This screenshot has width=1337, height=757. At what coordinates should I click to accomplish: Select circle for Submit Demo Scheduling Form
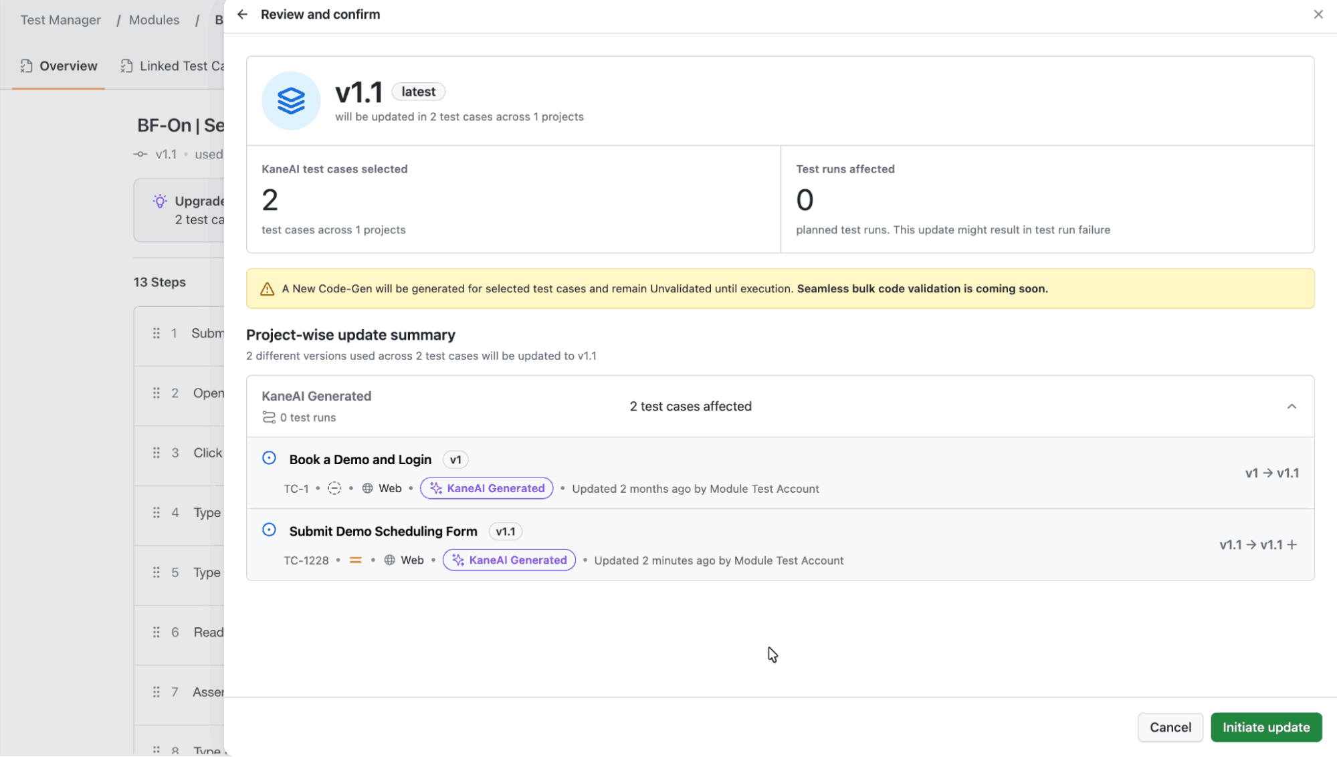[x=269, y=530]
